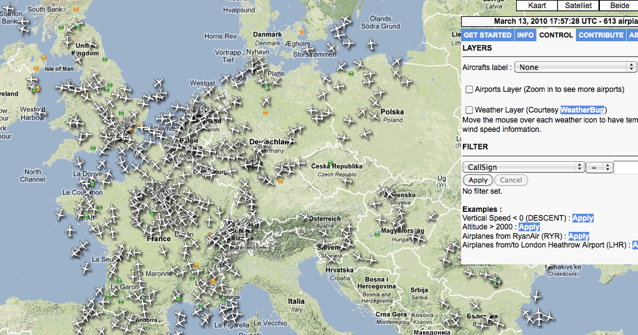Open the GET STARTED tab
Screen dimensions: 638x335
point(487,35)
